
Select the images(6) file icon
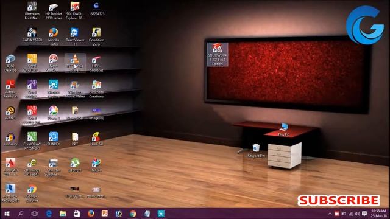[96, 114]
